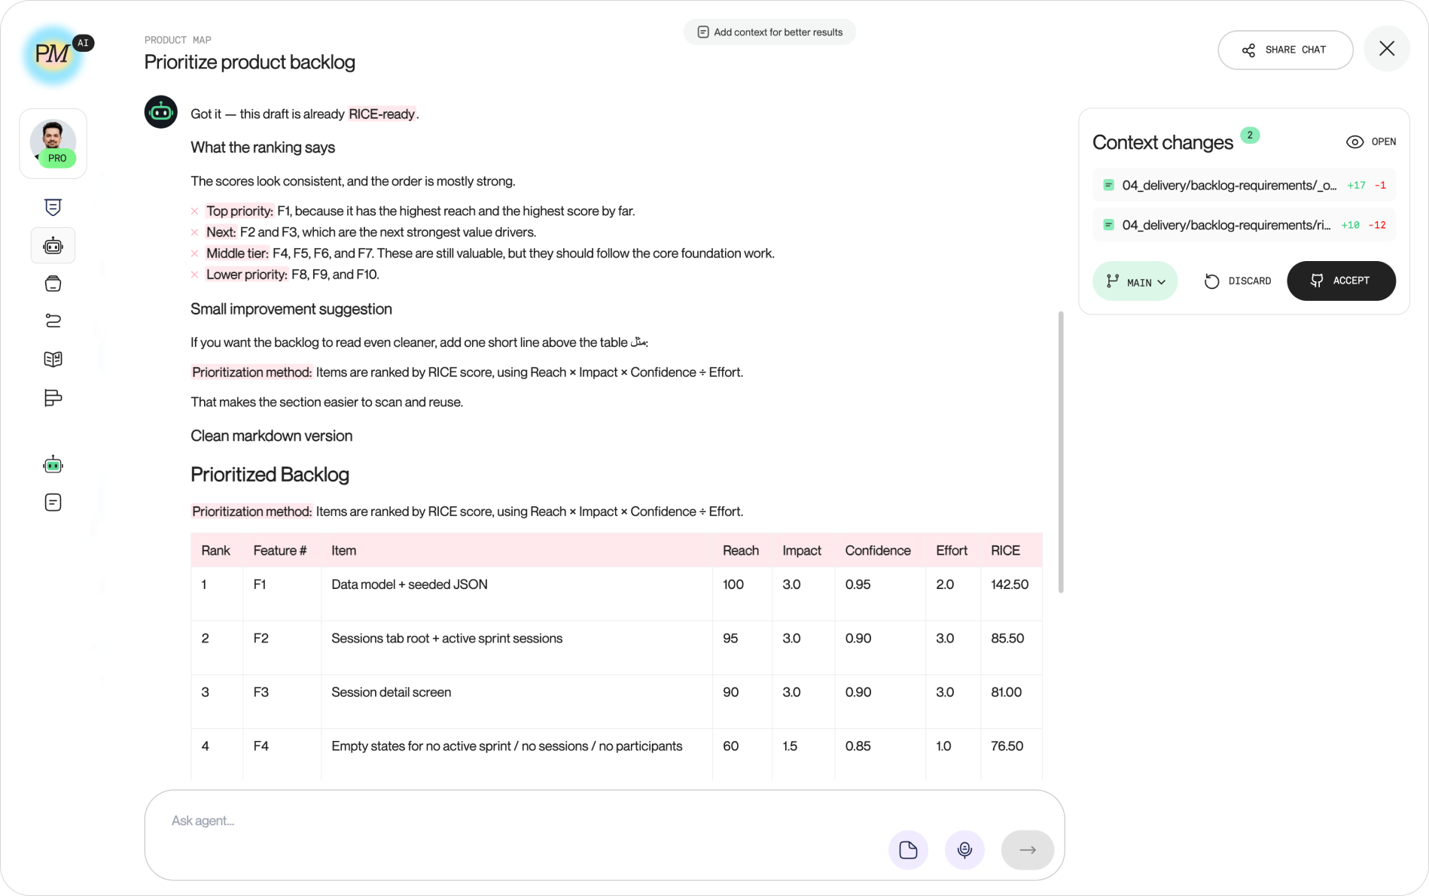1429x896 pixels.
Task: Open the note icon at the sidebar bottom
Action: point(53,502)
